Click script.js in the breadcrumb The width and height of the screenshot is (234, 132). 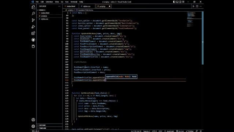tap(71, 10)
